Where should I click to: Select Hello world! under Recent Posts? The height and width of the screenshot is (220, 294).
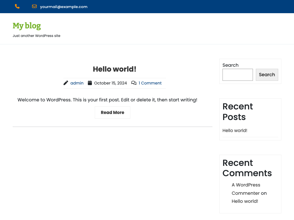[235, 131]
